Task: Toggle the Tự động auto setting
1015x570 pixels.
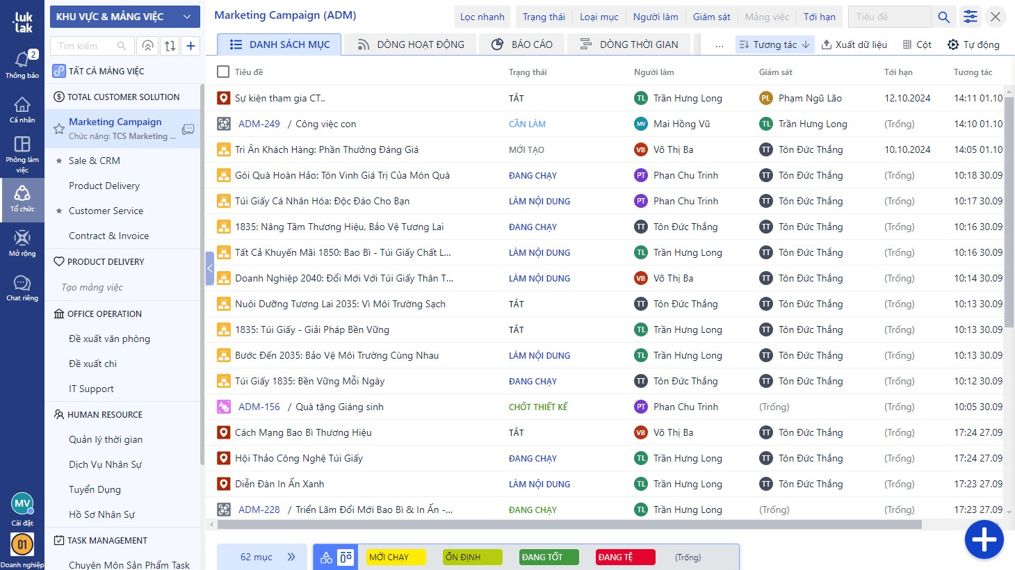Action: (973, 44)
